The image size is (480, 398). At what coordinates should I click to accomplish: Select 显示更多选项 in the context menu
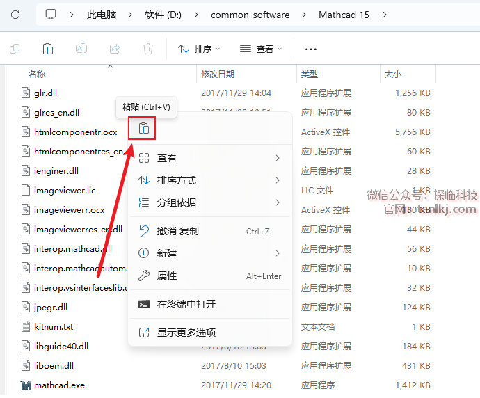(210, 333)
